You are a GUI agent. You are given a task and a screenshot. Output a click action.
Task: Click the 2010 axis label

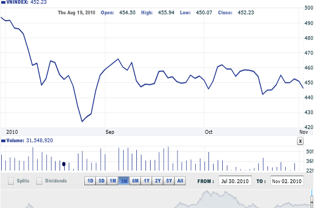pyautogui.click(x=12, y=132)
